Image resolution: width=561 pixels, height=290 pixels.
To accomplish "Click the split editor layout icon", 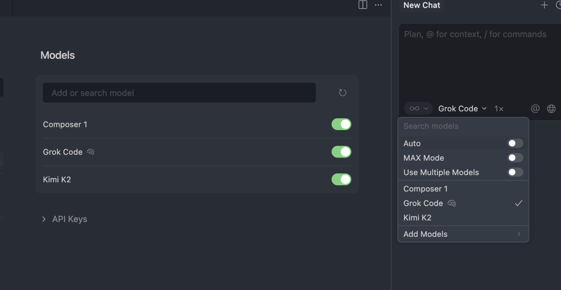I will [x=363, y=5].
